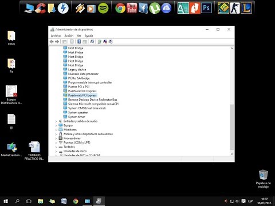The width and height of the screenshot is (275, 206).
Task: Select Sistema Microsoft compatible con ACPI
Action: point(93,104)
